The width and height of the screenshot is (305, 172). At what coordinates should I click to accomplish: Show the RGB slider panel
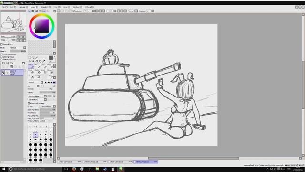pos(33,11)
